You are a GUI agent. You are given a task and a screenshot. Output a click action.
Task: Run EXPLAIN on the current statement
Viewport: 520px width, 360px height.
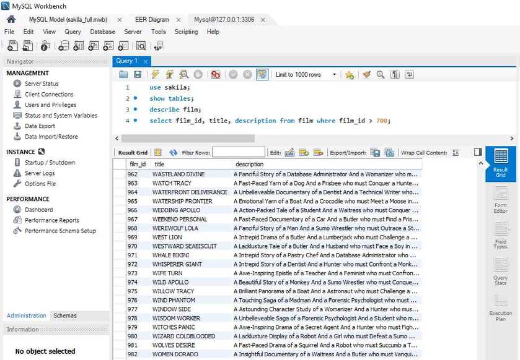tap(183, 75)
